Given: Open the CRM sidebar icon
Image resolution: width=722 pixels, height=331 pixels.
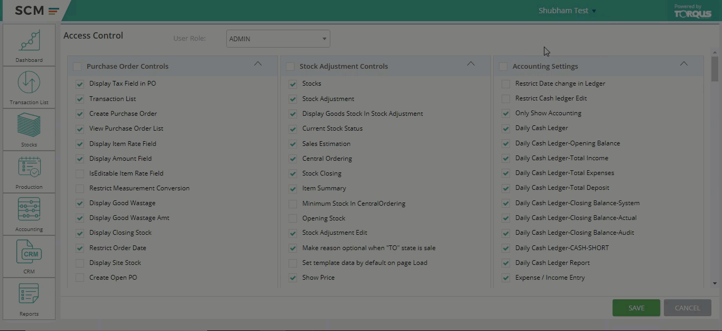Looking at the screenshot, I should click(29, 256).
